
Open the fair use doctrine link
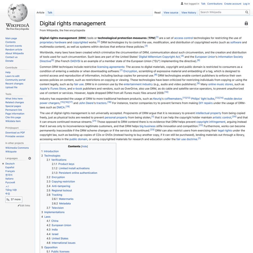187,139
